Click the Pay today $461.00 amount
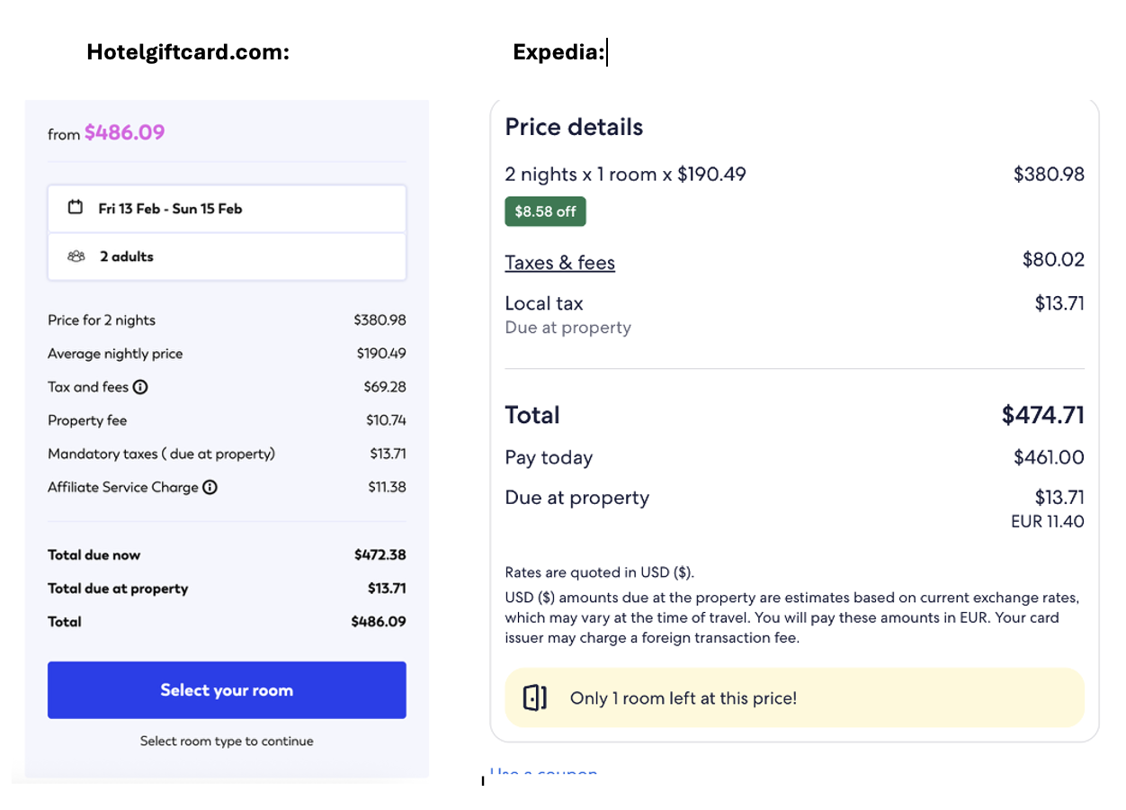Screen dimensions: 1126x810 (1049, 457)
